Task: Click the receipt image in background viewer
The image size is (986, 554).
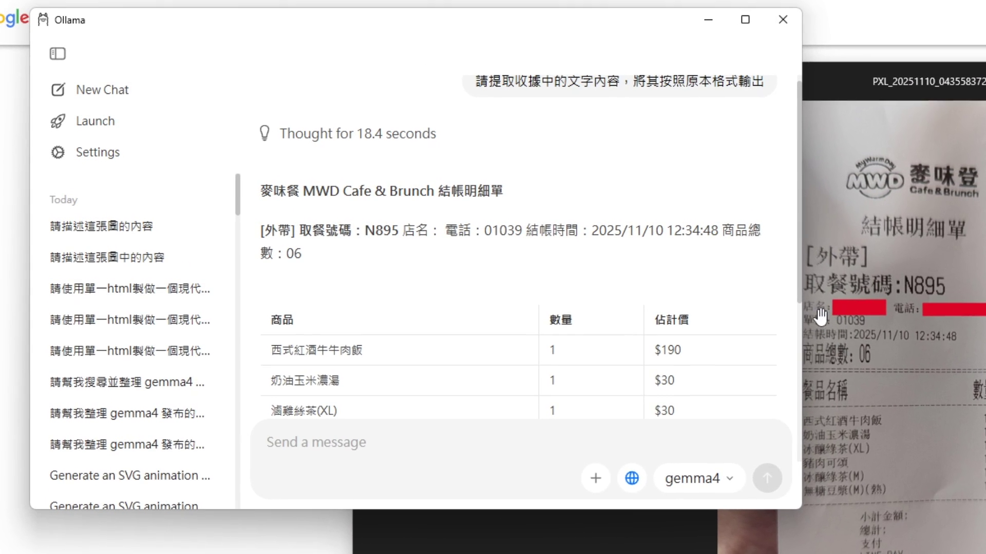Action: point(894,327)
